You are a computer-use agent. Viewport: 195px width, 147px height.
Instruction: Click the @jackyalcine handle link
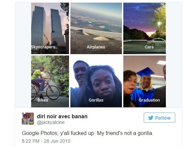point(51,122)
